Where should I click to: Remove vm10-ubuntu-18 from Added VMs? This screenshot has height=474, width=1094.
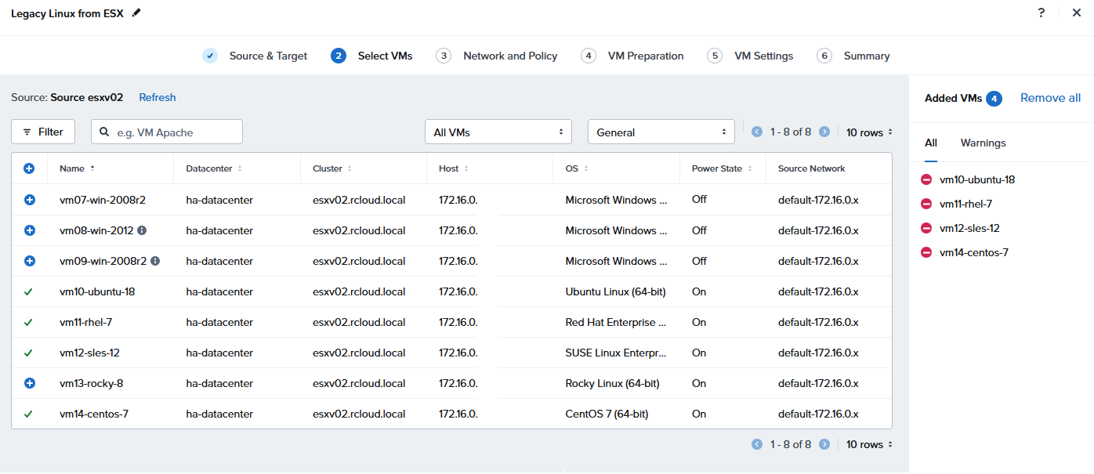(926, 180)
